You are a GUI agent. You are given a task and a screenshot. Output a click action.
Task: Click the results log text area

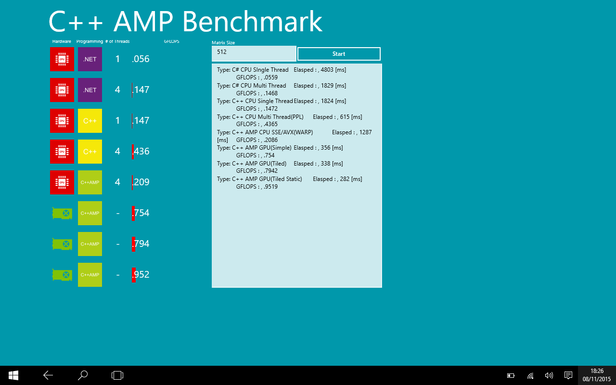click(297, 176)
